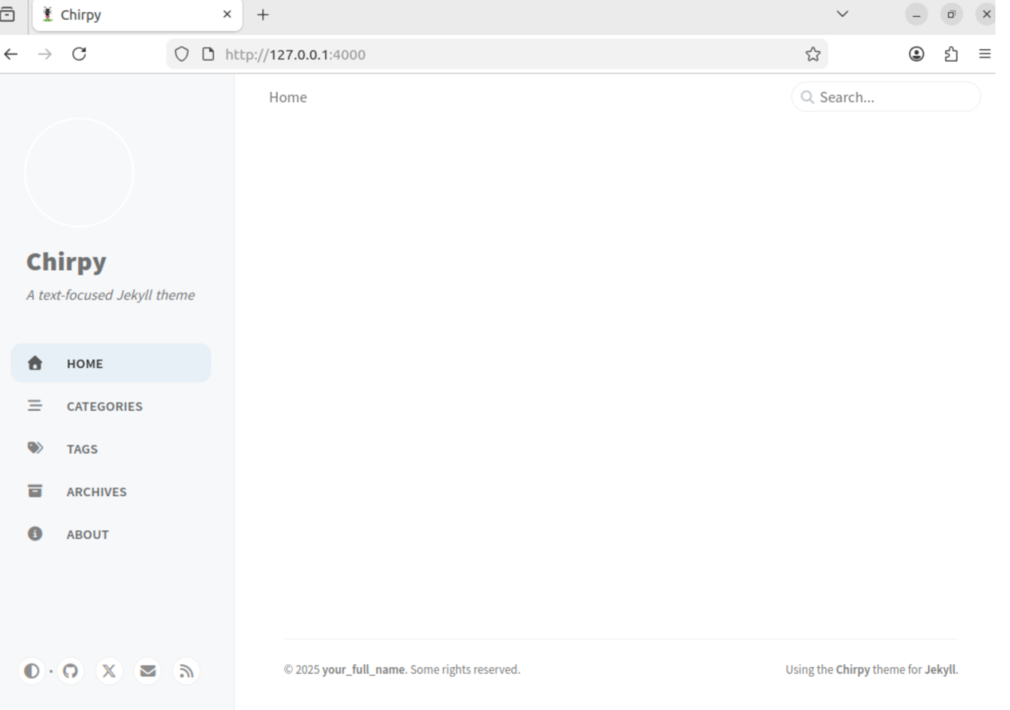
Task: Click the Home breadcrumb text
Action: click(x=288, y=97)
